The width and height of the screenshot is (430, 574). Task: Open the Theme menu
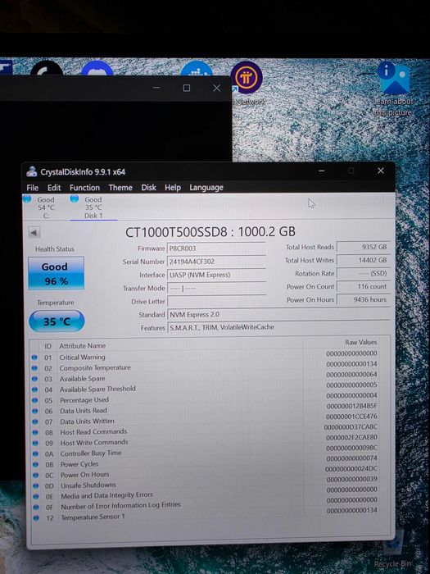coord(120,188)
